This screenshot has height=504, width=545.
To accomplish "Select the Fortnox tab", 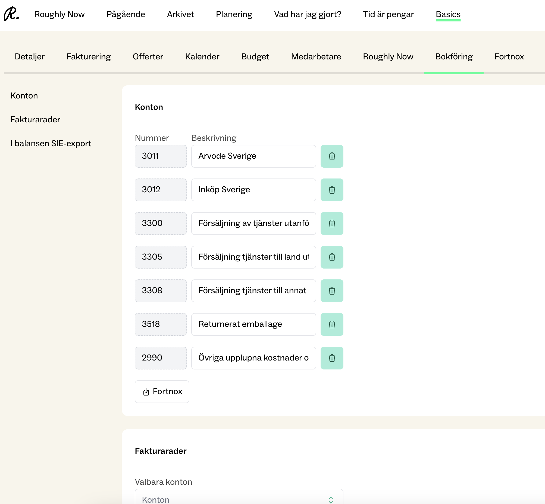I will (509, 56).
